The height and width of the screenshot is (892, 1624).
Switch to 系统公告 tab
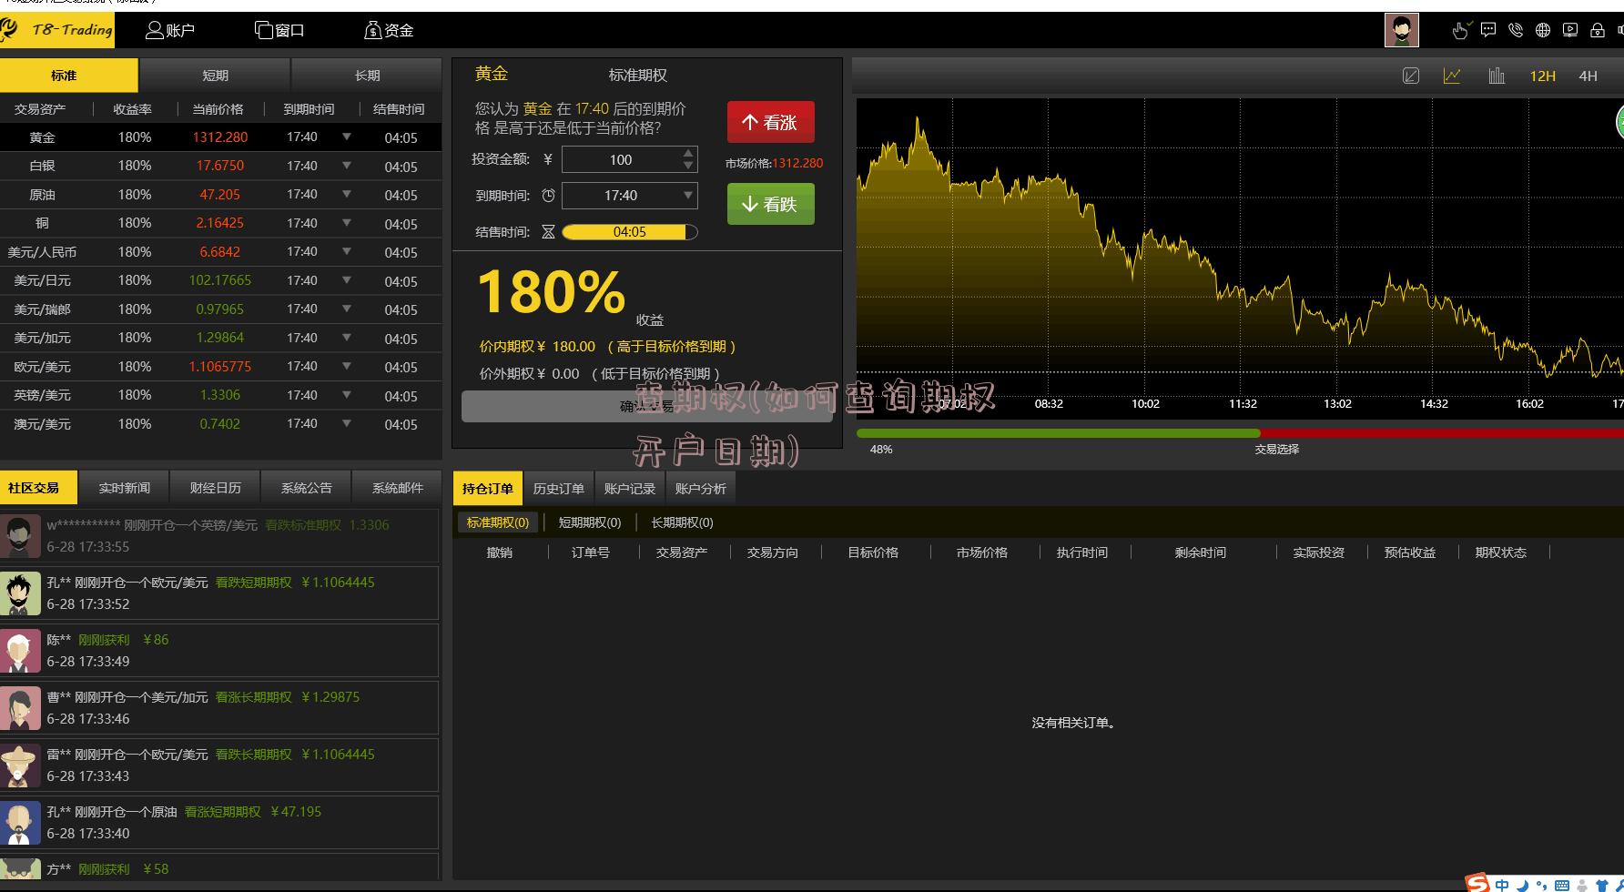(x=307, y=488)
